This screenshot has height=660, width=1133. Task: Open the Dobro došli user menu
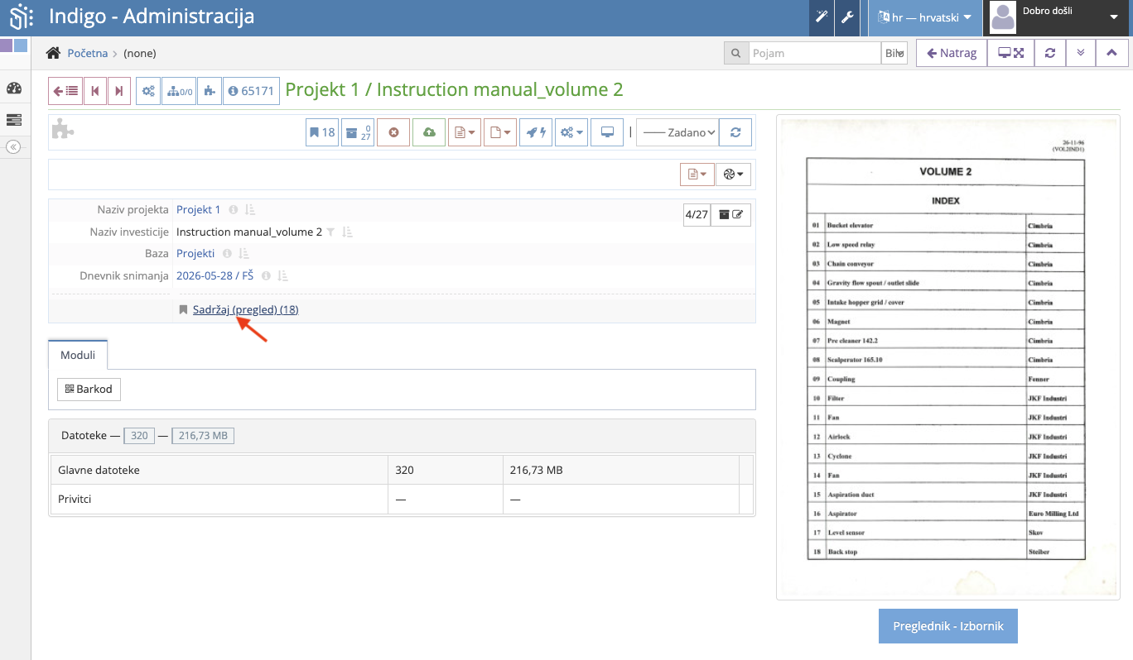click(x=1058, y=17)
